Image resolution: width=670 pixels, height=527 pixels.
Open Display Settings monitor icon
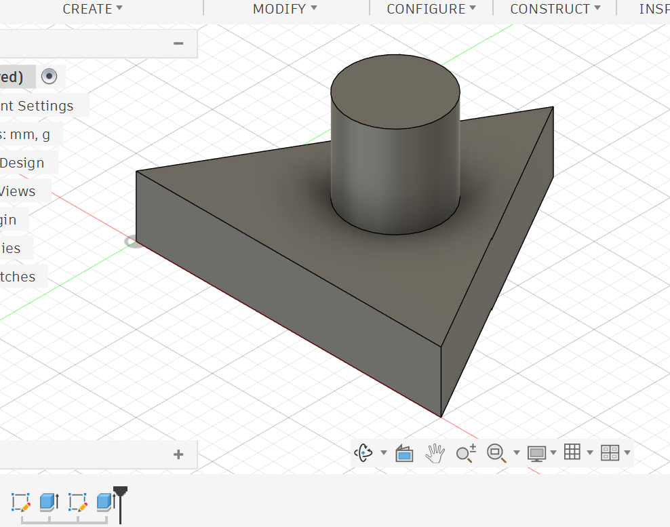(x=536, y=453)
